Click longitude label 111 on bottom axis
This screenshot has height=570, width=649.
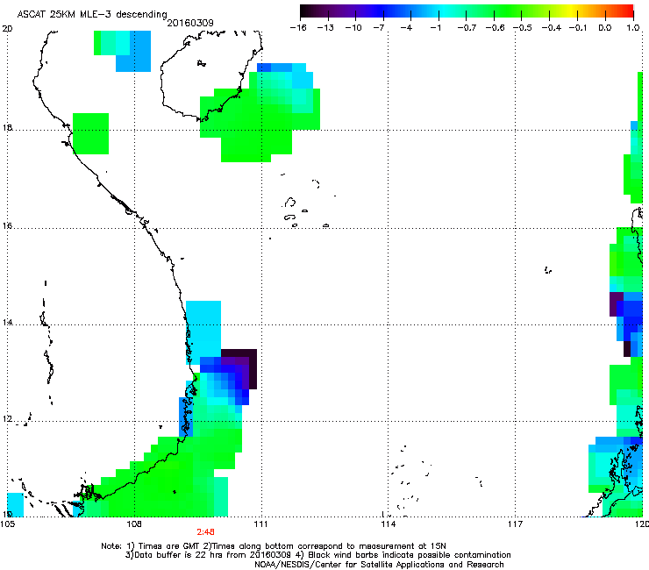tap(260, 524)
